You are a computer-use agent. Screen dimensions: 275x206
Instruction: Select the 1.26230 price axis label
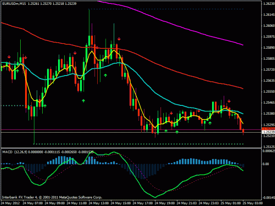269,4
